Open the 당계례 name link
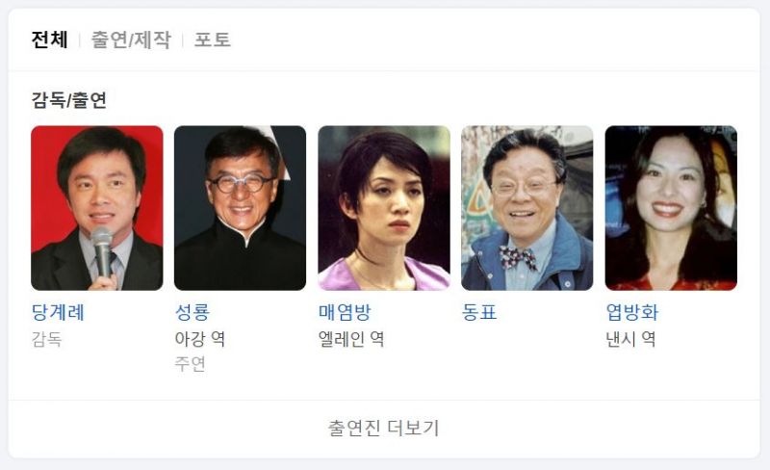This screenshot has width=770, height=470. (58, 312)
